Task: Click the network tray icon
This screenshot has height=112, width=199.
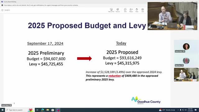Action: coord(183,110)
